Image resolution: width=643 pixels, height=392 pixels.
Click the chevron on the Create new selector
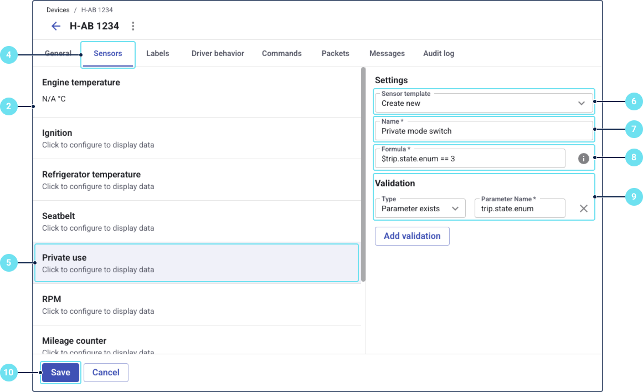(581, 103)
